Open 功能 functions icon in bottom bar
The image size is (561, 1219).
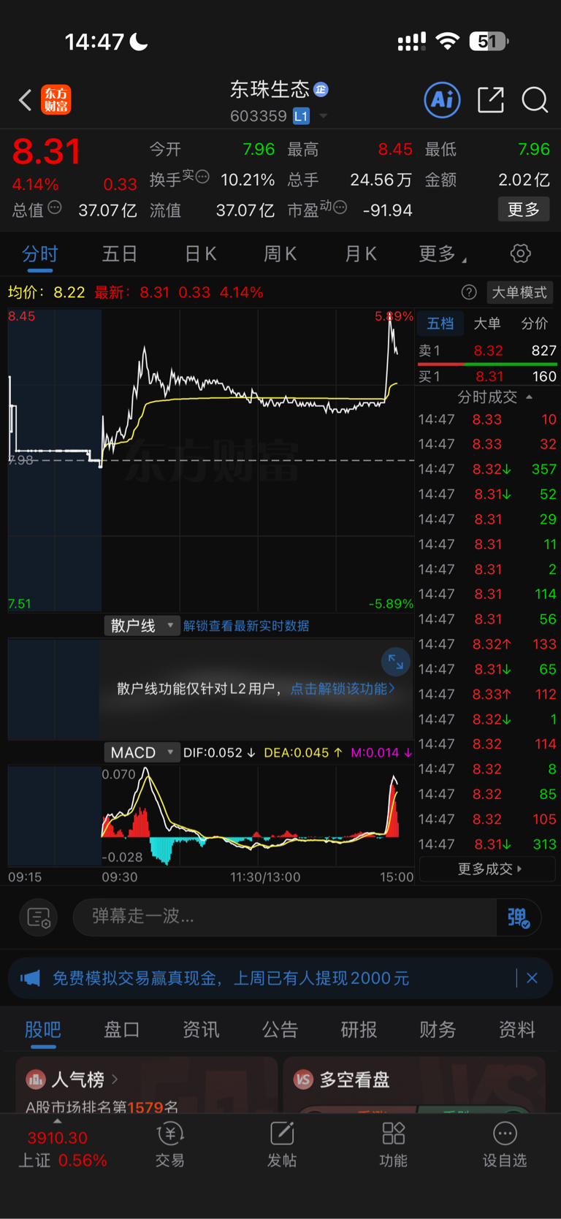(x=394, y=1144)
